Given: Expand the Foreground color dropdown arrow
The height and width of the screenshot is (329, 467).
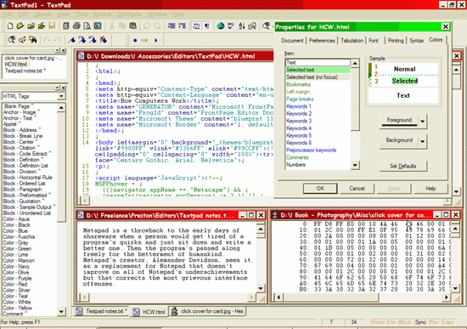Looking at the screenshot, I should [x=422, y=122].
